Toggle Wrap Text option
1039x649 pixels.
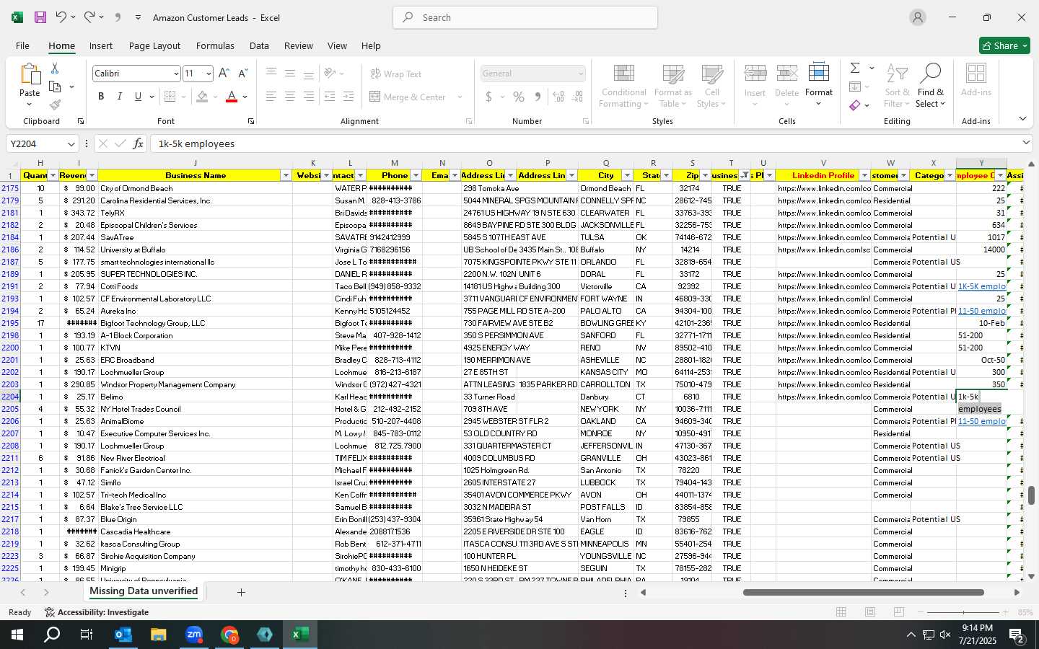[396, 74]
